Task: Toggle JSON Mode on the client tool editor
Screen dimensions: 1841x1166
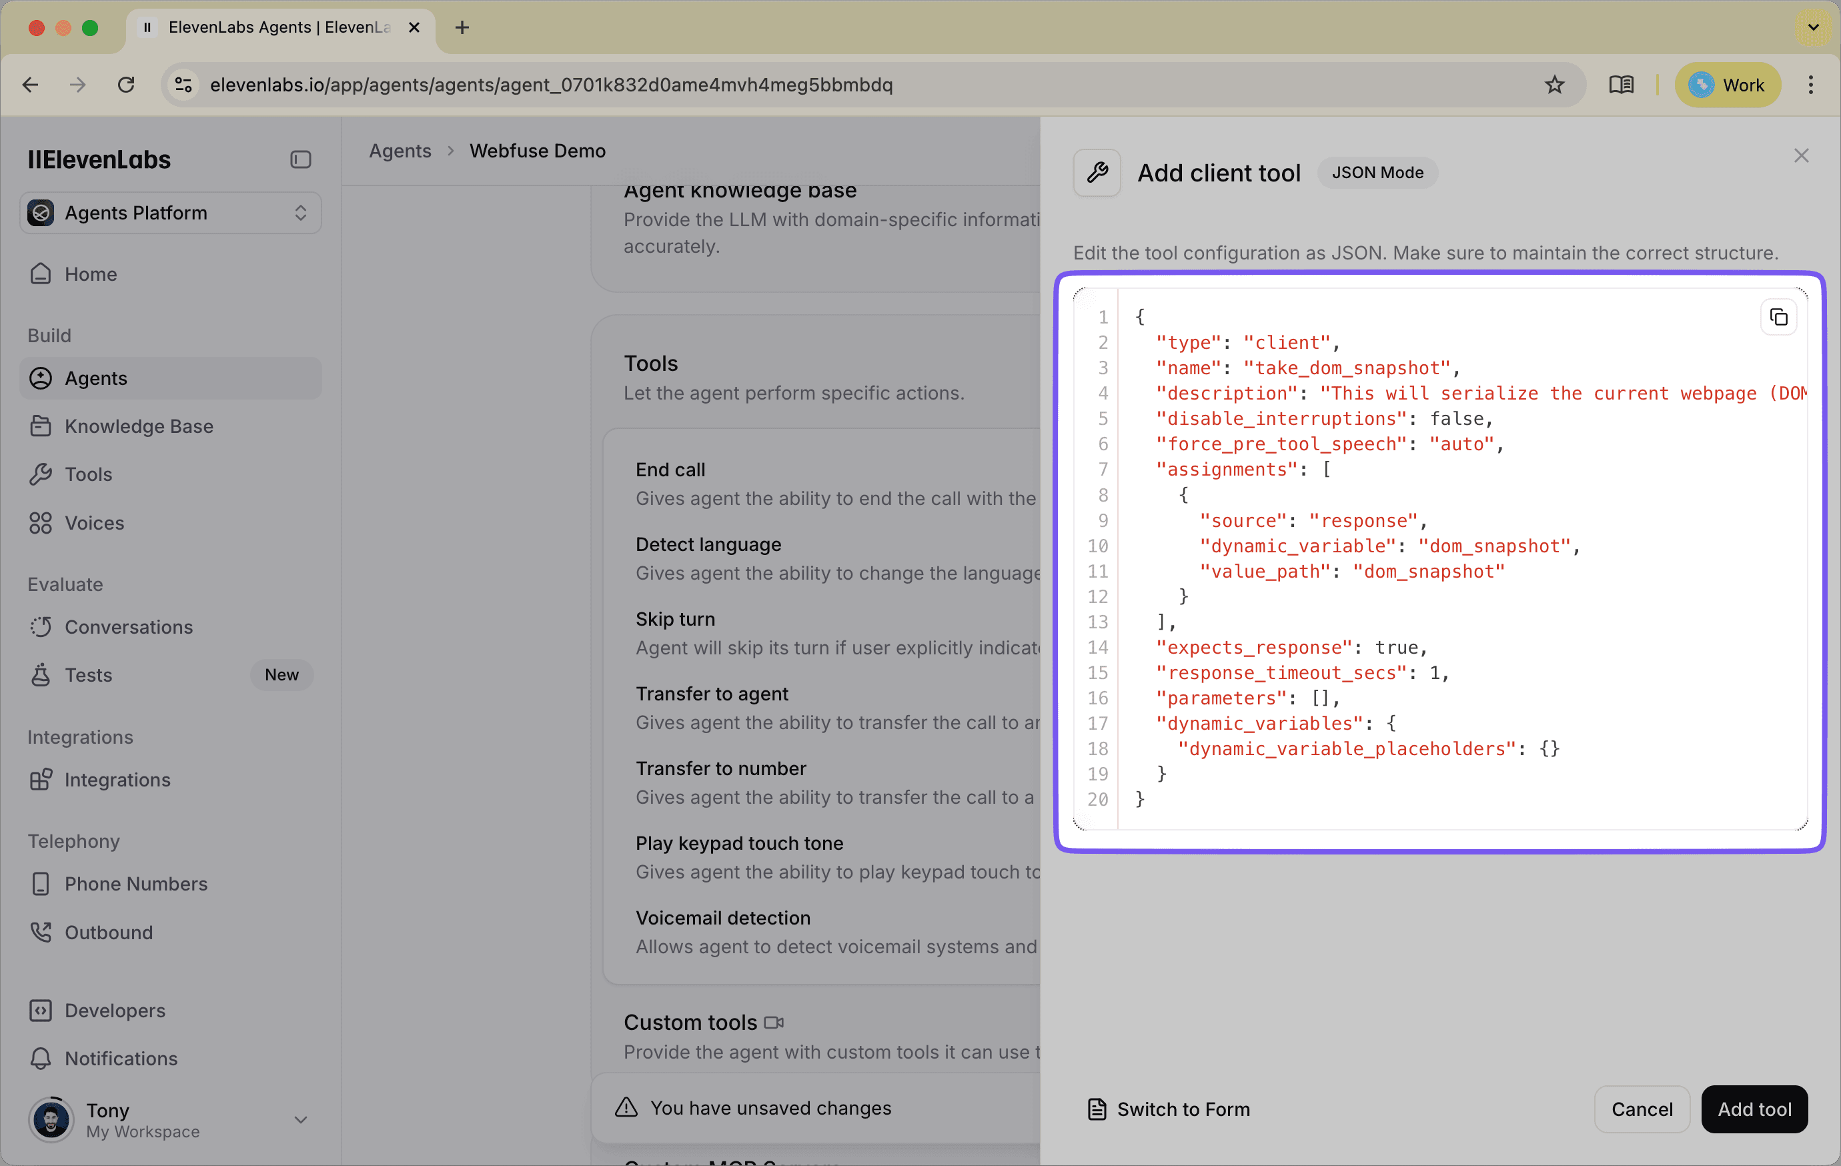Action: [x=1376, y=172]
